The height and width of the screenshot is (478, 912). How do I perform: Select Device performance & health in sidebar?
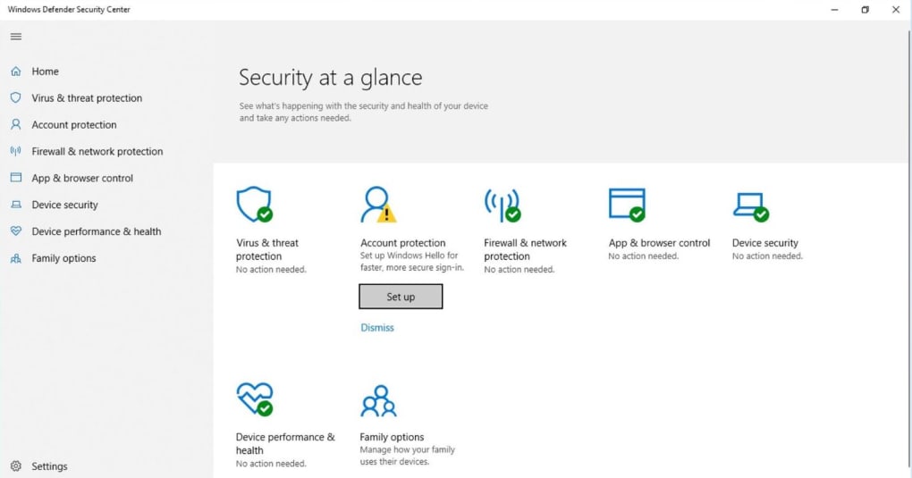click(x=96, y=231)
